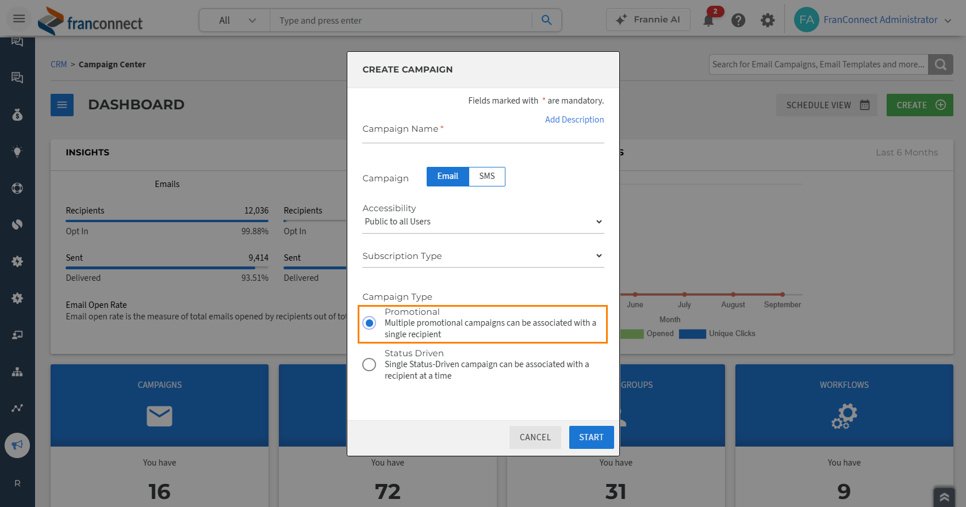The image size is (966, 507).
Task: Open the settings gear in top bar
Action: (768, 20)
